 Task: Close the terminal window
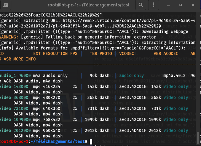(193, 5)
